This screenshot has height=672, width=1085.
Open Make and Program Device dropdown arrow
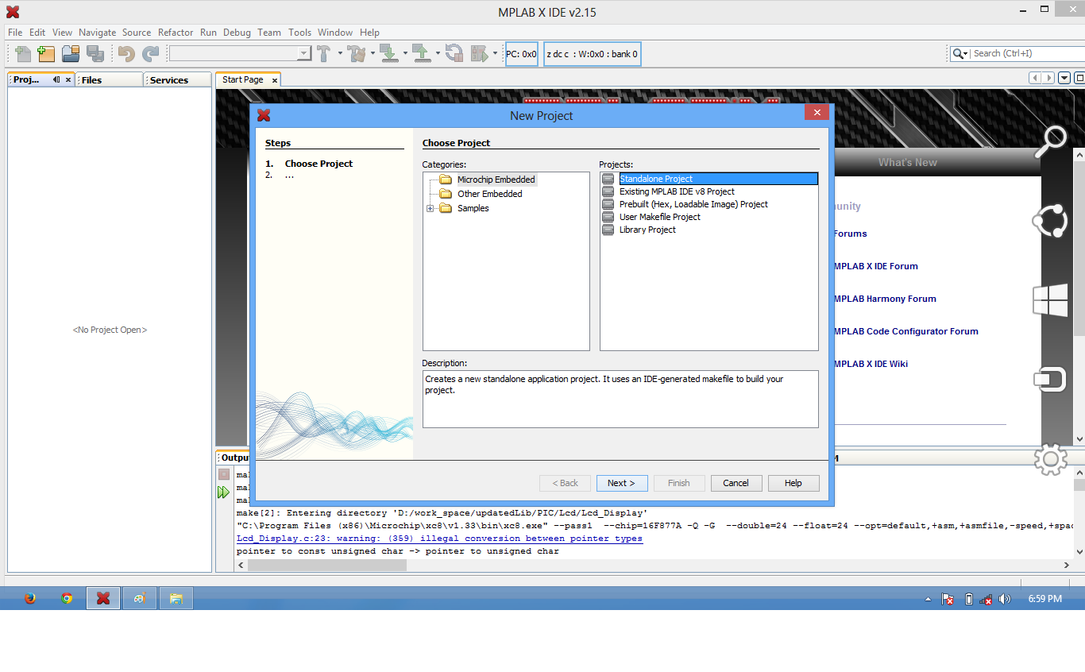tap(405, 53)
